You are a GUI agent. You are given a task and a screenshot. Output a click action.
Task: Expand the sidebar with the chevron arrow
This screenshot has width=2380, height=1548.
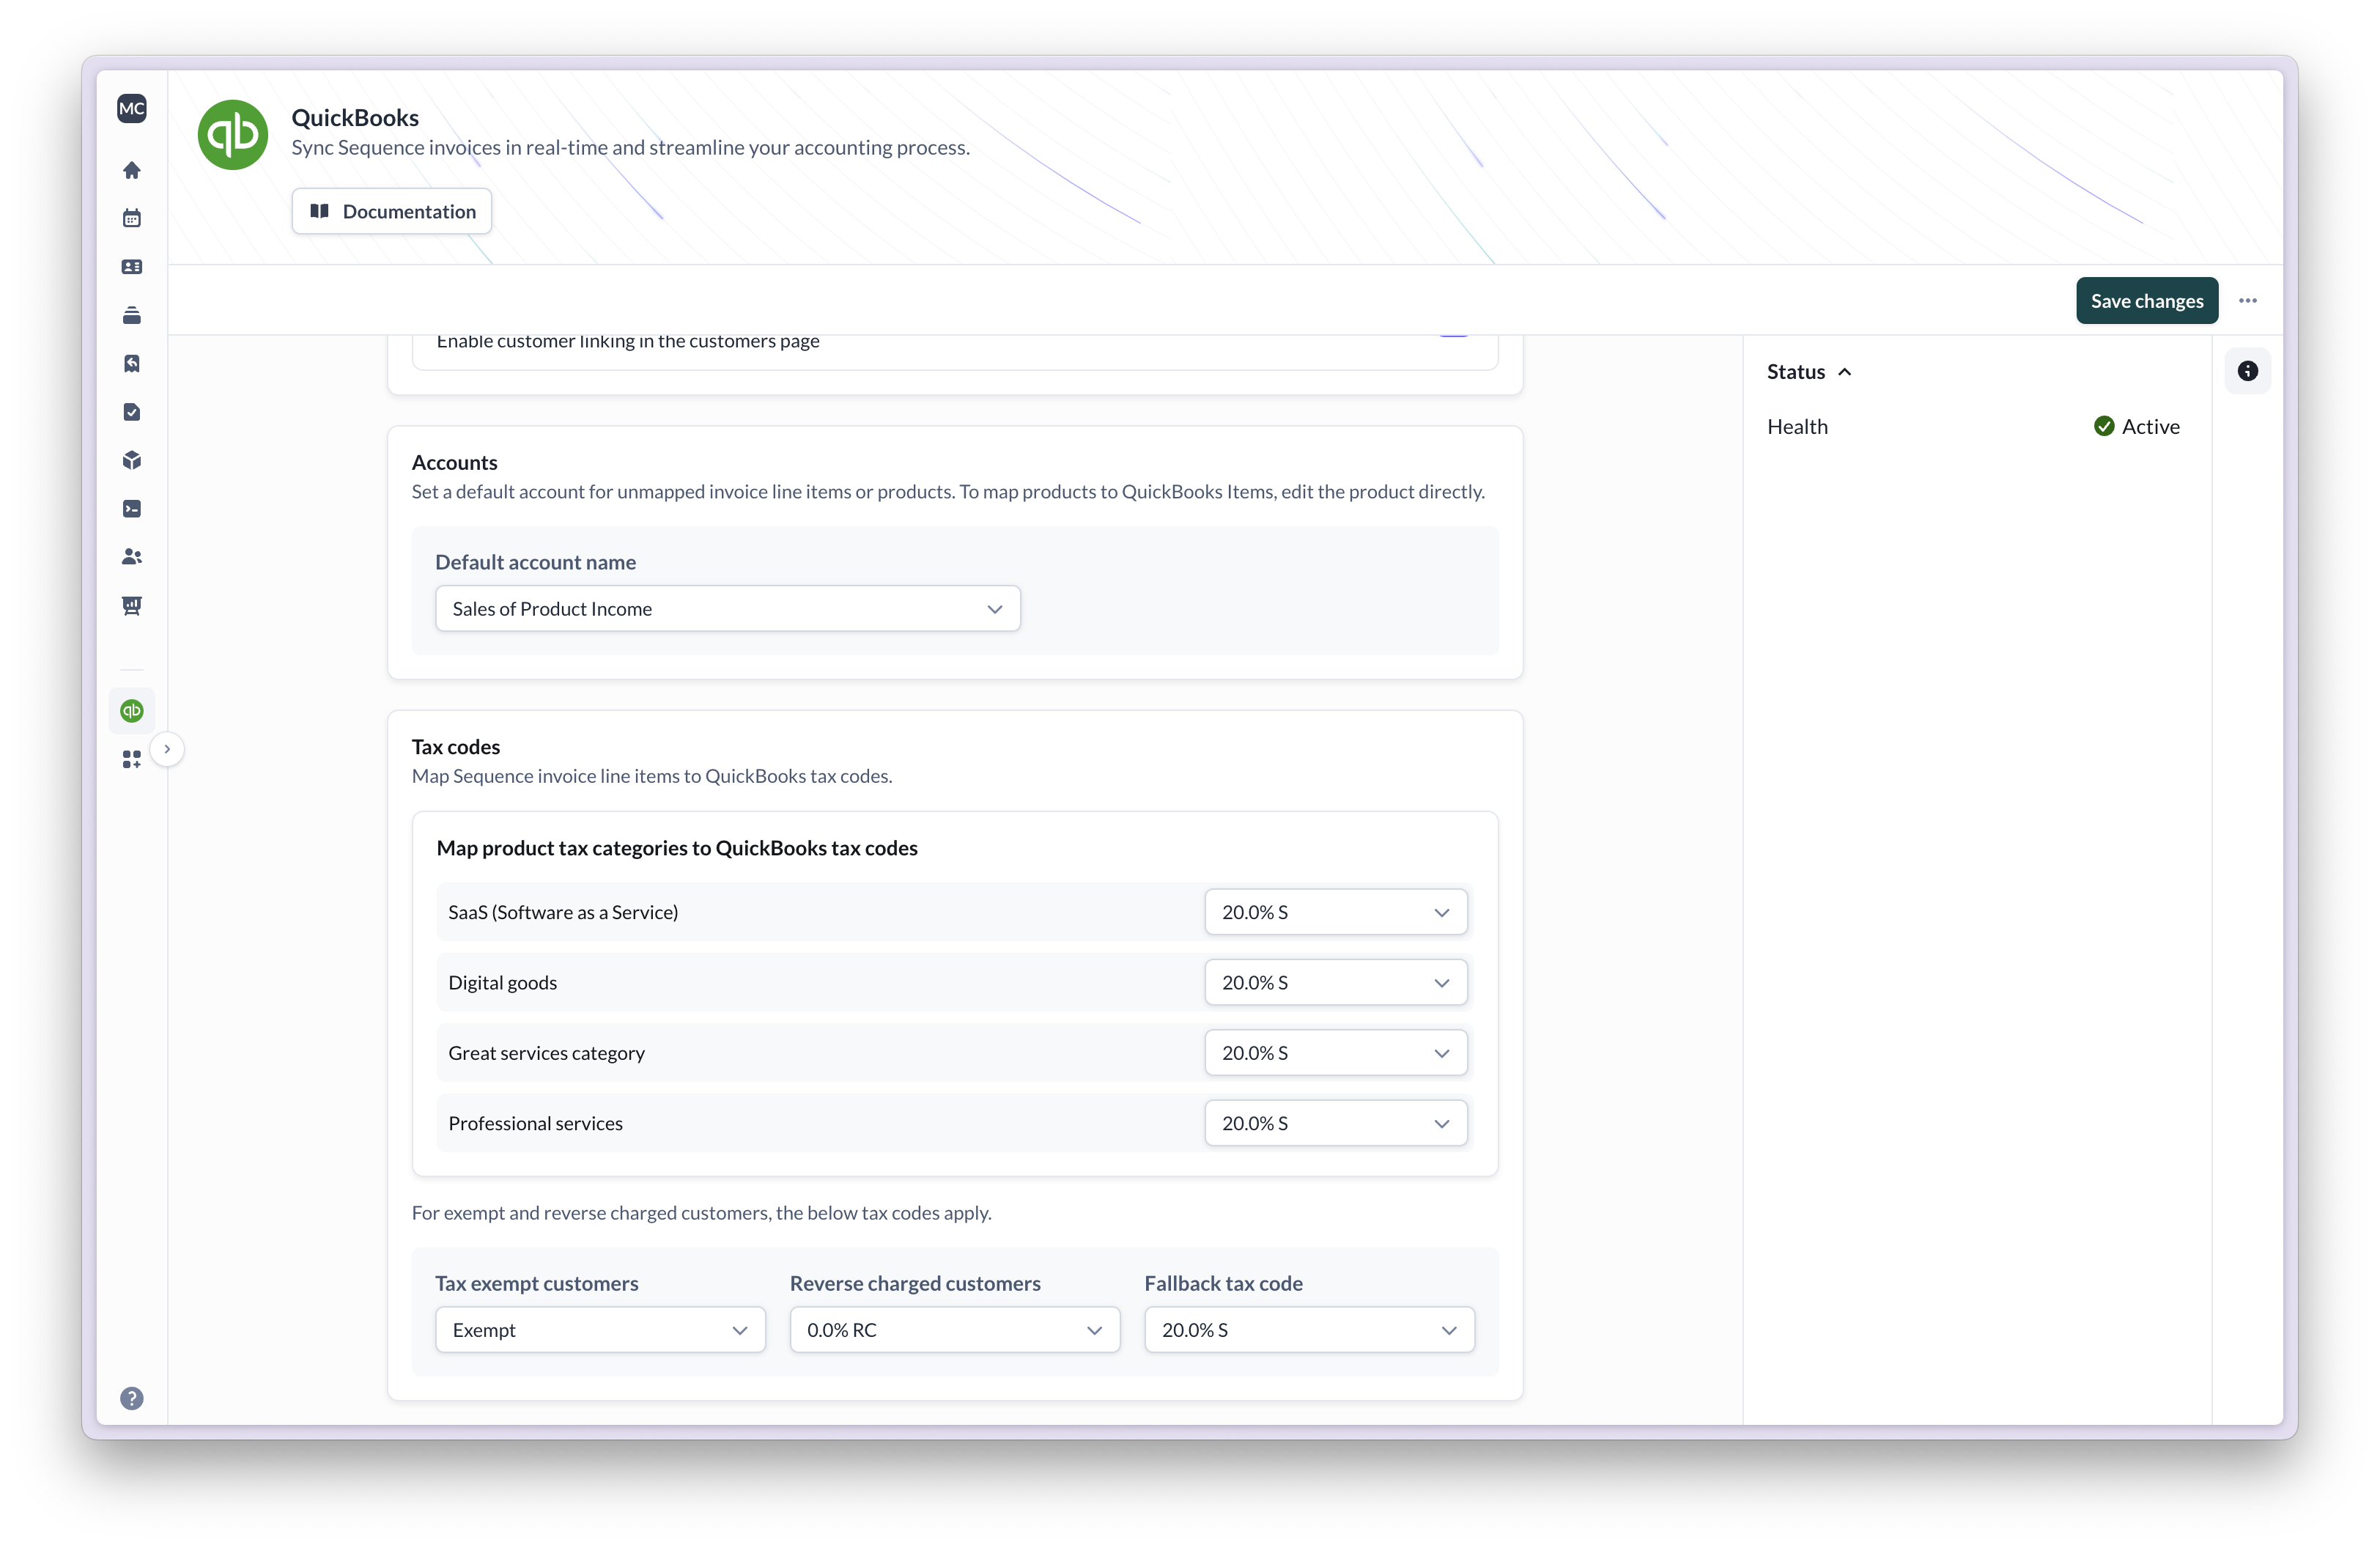pos(167,749)
